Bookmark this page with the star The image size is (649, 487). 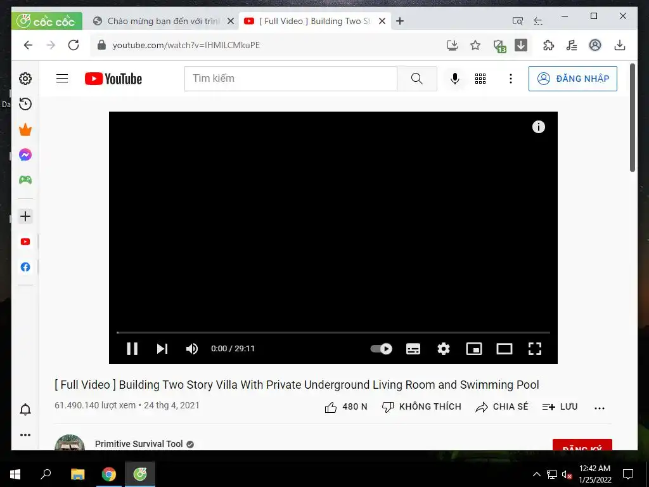[x=475, y=45]
